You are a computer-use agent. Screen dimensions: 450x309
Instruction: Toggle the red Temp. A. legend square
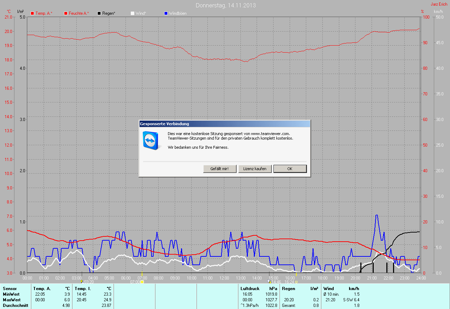click(x=33, y=13)
